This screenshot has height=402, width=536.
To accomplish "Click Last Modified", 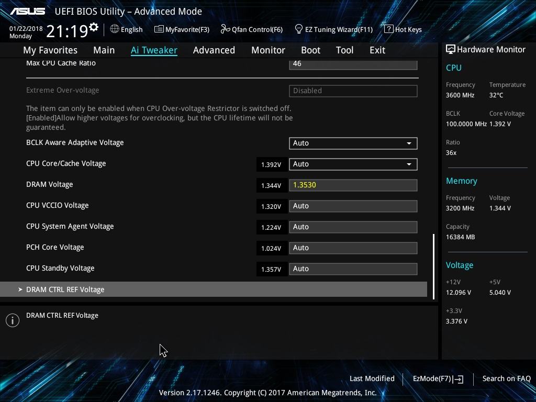I will 372,379.
